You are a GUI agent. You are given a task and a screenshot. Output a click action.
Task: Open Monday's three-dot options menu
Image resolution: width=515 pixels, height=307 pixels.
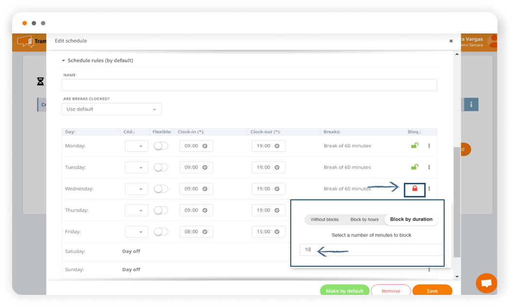coord(429,146)
